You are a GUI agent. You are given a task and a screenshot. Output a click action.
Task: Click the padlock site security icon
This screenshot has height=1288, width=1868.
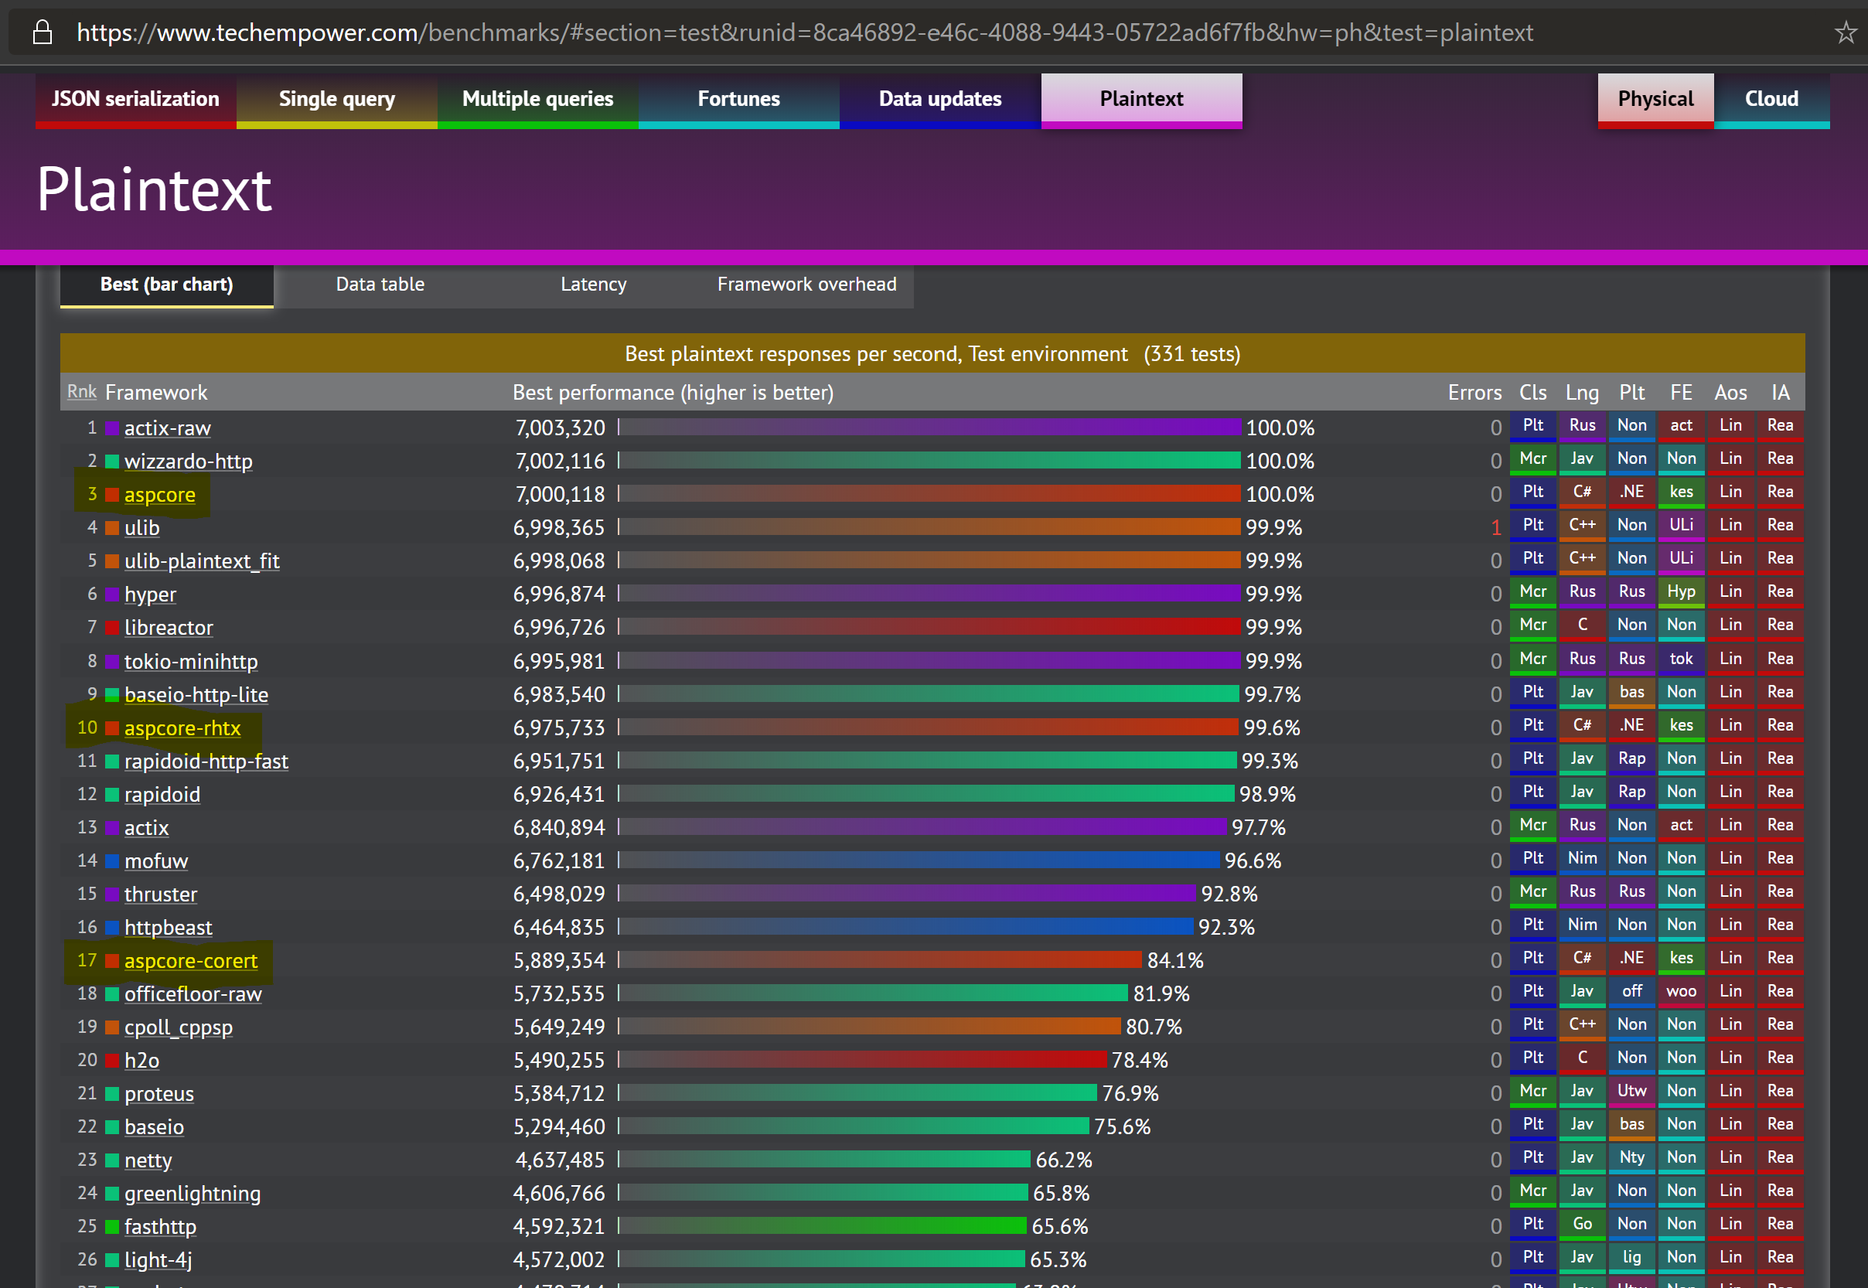tap(42, 33)
